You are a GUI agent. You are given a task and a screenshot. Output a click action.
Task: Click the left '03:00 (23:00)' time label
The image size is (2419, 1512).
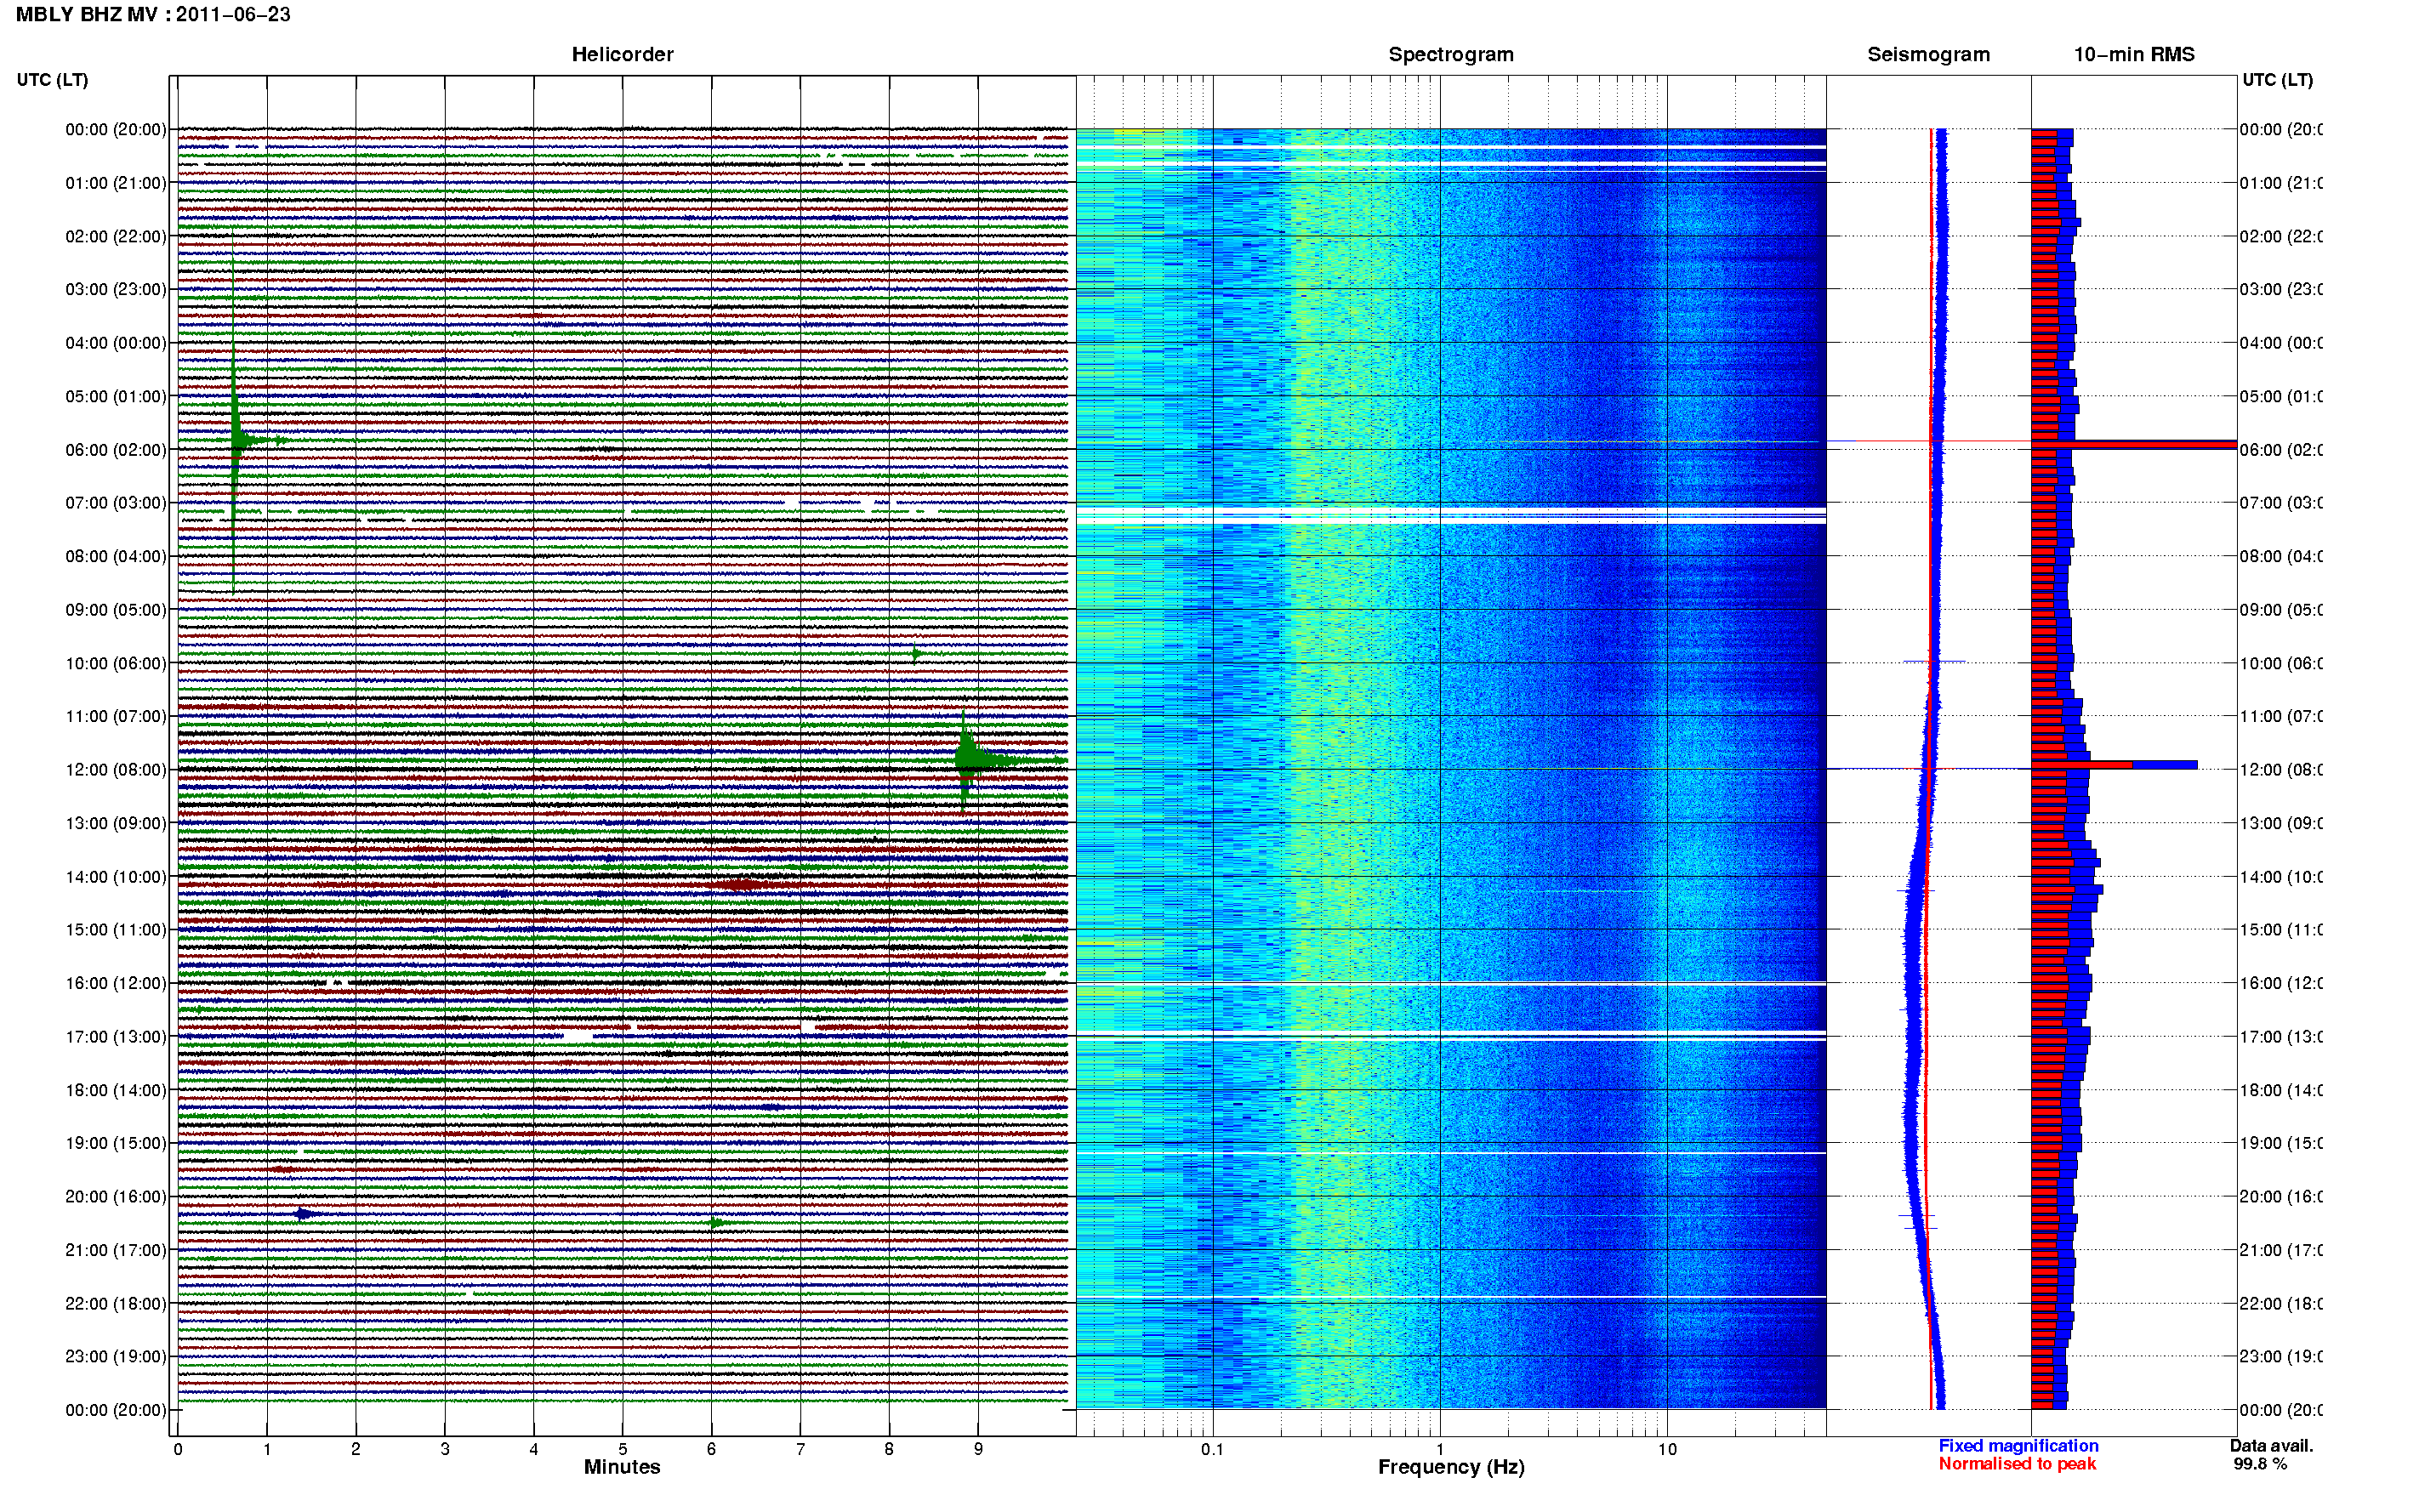pyautogui.click(x=116, y=289)
